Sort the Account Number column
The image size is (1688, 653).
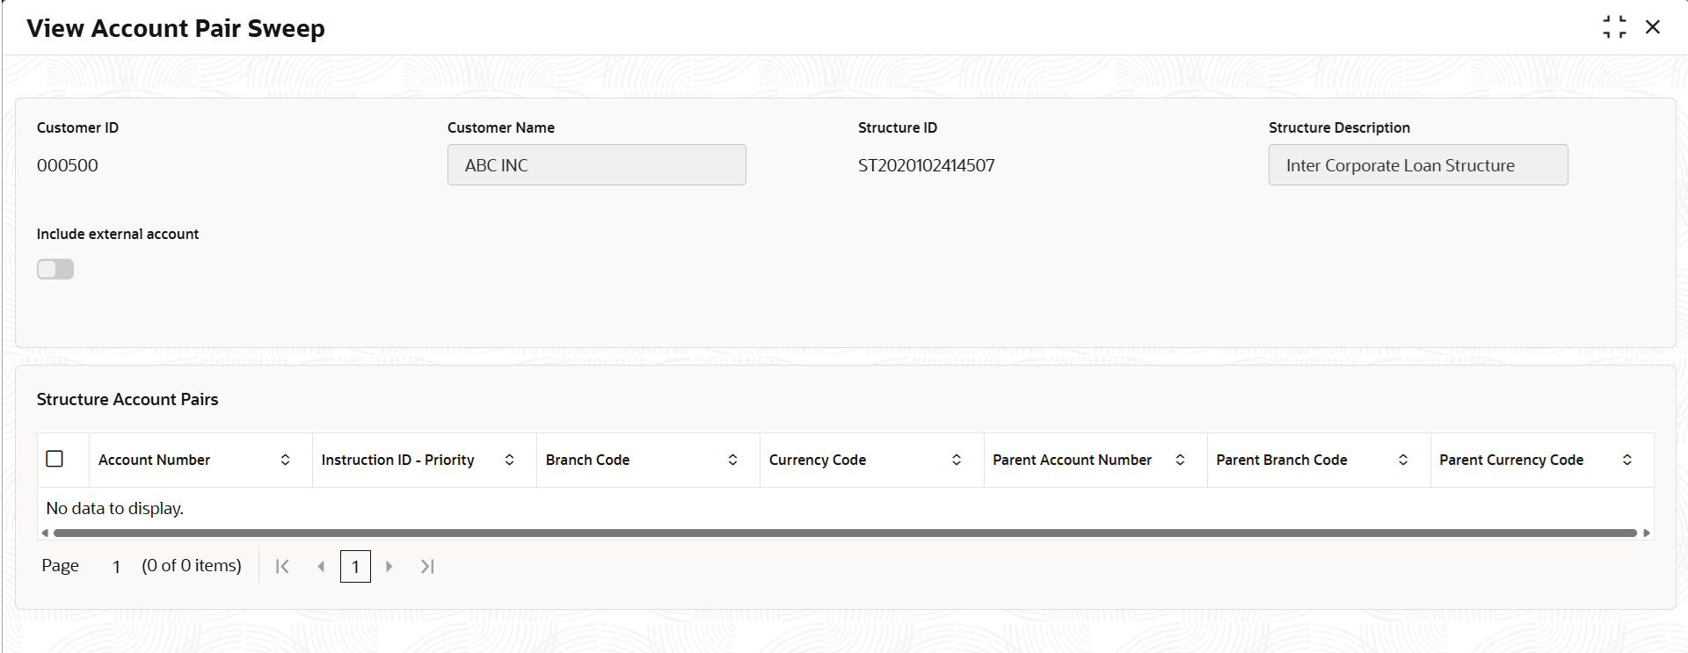tap(285, 459)
